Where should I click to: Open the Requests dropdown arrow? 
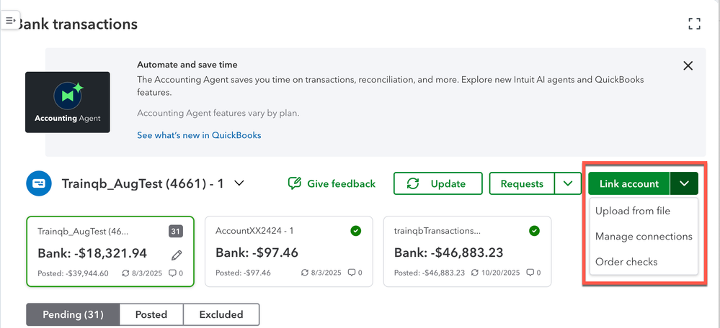pos(568,183)
